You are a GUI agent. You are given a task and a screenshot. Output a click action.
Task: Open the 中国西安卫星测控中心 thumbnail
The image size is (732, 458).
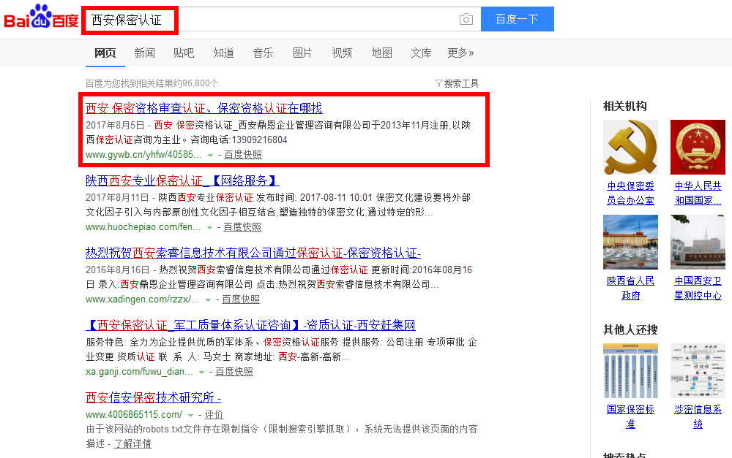tap(698, 243)
